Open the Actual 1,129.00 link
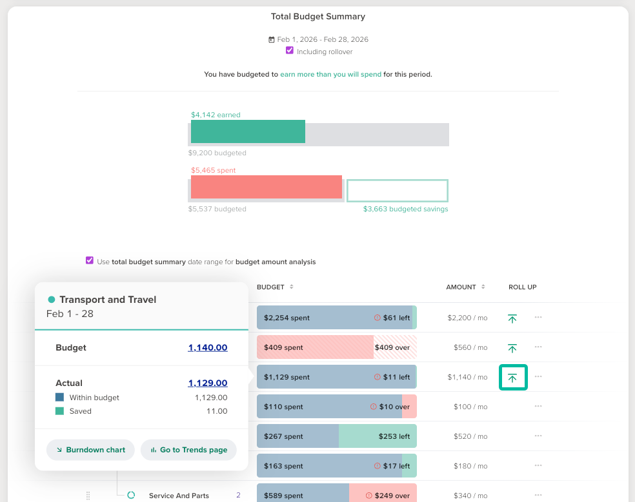 [208, 383]
